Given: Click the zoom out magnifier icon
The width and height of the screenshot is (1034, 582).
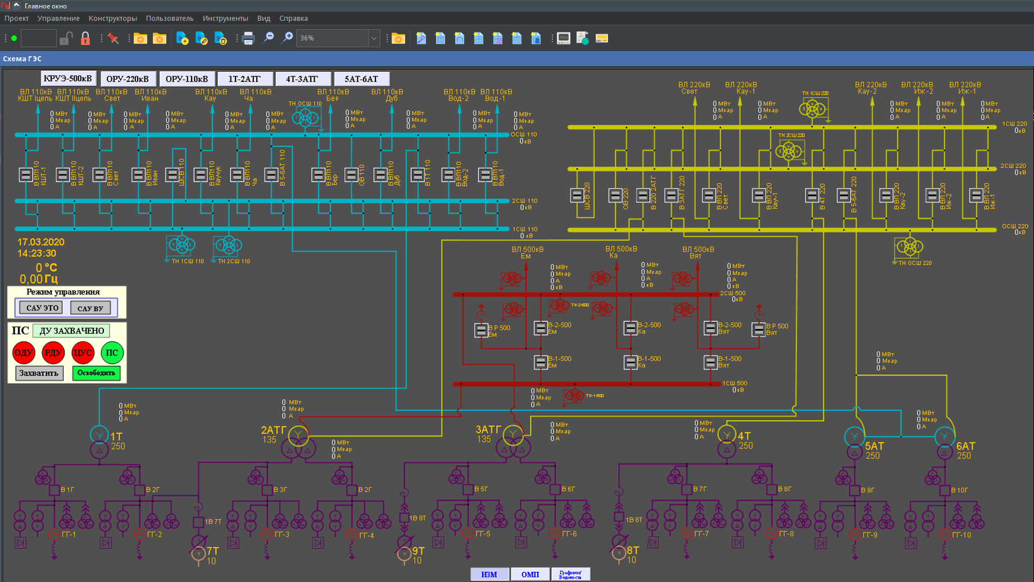Looking at the screenshot, I should pyautogui.click(x=269, y=38).
